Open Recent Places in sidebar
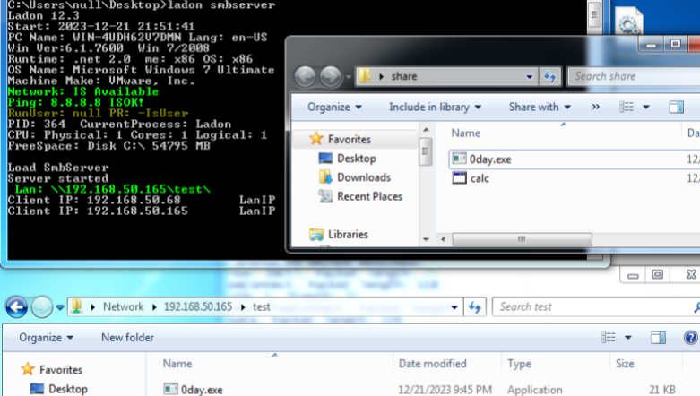The width and height of the screenshot is (700, 396). (x=369, y=196)
